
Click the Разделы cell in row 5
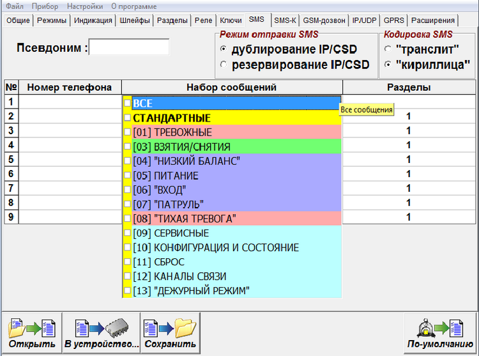point(408,160)
